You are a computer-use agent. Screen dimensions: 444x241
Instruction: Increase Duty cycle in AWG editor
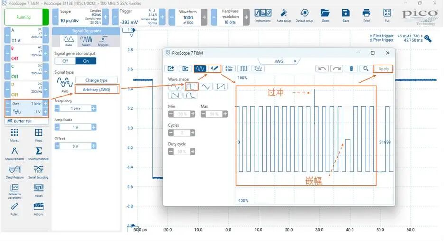tap(193, 151)
